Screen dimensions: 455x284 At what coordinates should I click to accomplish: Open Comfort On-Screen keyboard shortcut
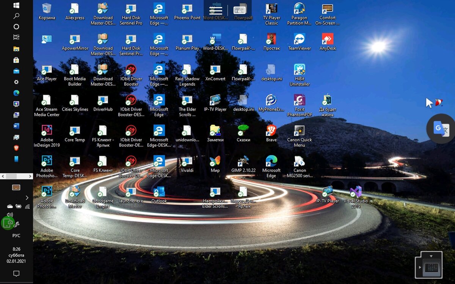(328, 14)
